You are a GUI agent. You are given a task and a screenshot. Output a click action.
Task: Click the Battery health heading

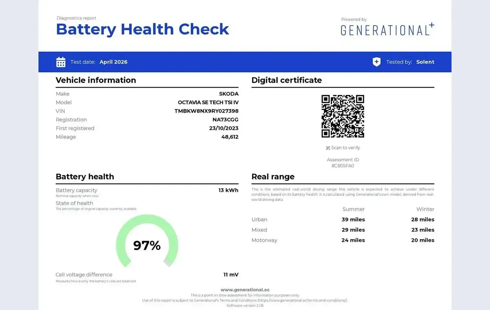coord(85,177)
